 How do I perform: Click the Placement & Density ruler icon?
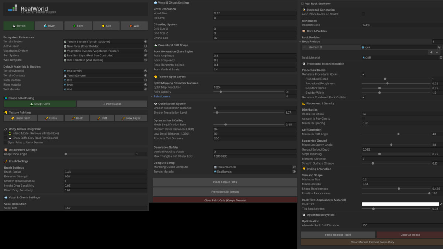[304, 104]
